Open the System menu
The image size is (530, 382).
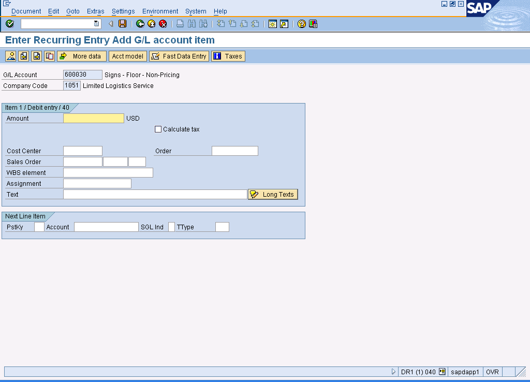pos(196,11)
